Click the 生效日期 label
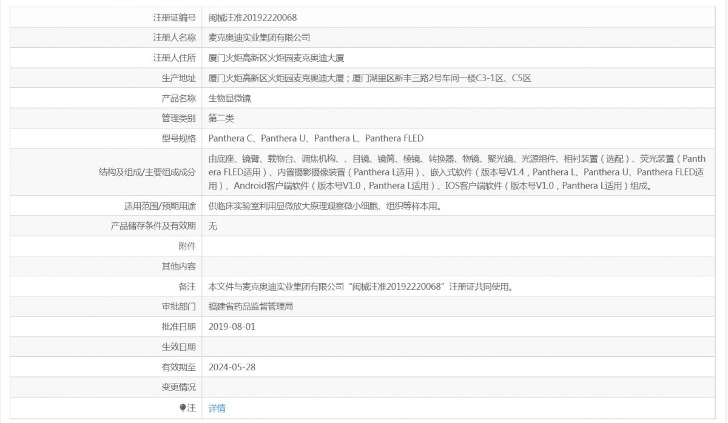Viewport: 728px width, 423px height. [178, 347]
